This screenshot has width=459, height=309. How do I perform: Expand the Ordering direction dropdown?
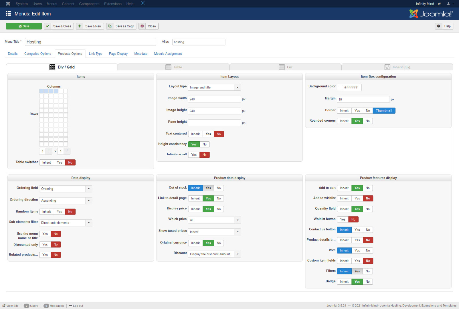point(89,201)
